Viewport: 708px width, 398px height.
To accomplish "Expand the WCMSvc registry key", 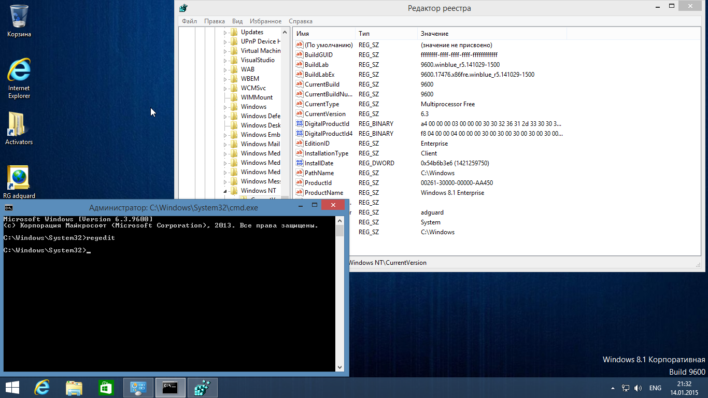I will click(225, 89).
